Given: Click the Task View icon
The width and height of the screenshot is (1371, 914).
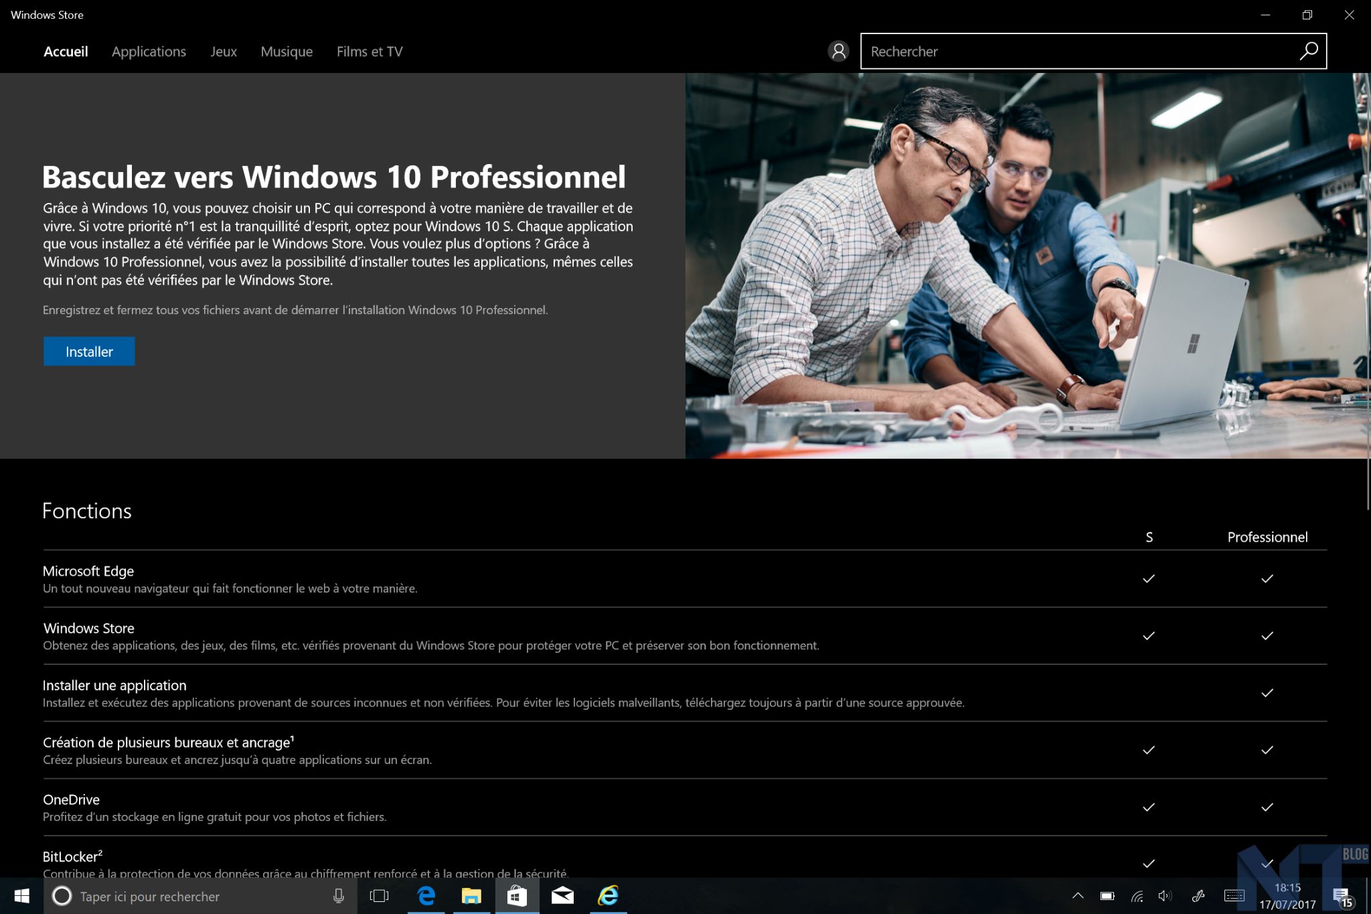Looking at the screenshot, I should point(379,895).
